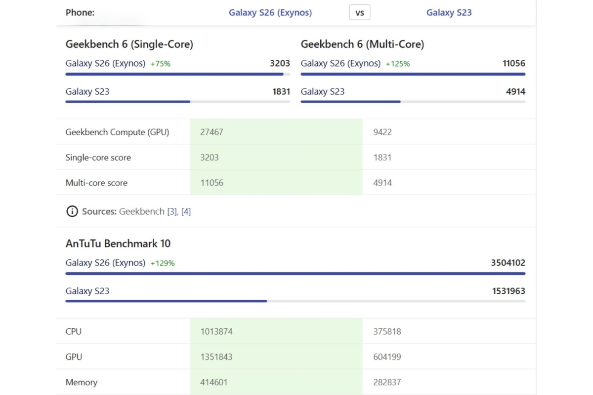Image resolution: width=593 pixels, height=395 pixels.
Task: Click the Galaxy S23 Multi-Core score bar
Action: point(350,102)
